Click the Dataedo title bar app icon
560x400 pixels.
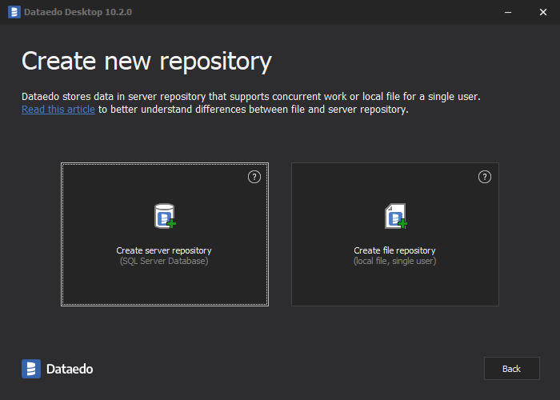[x=14, y=12]
